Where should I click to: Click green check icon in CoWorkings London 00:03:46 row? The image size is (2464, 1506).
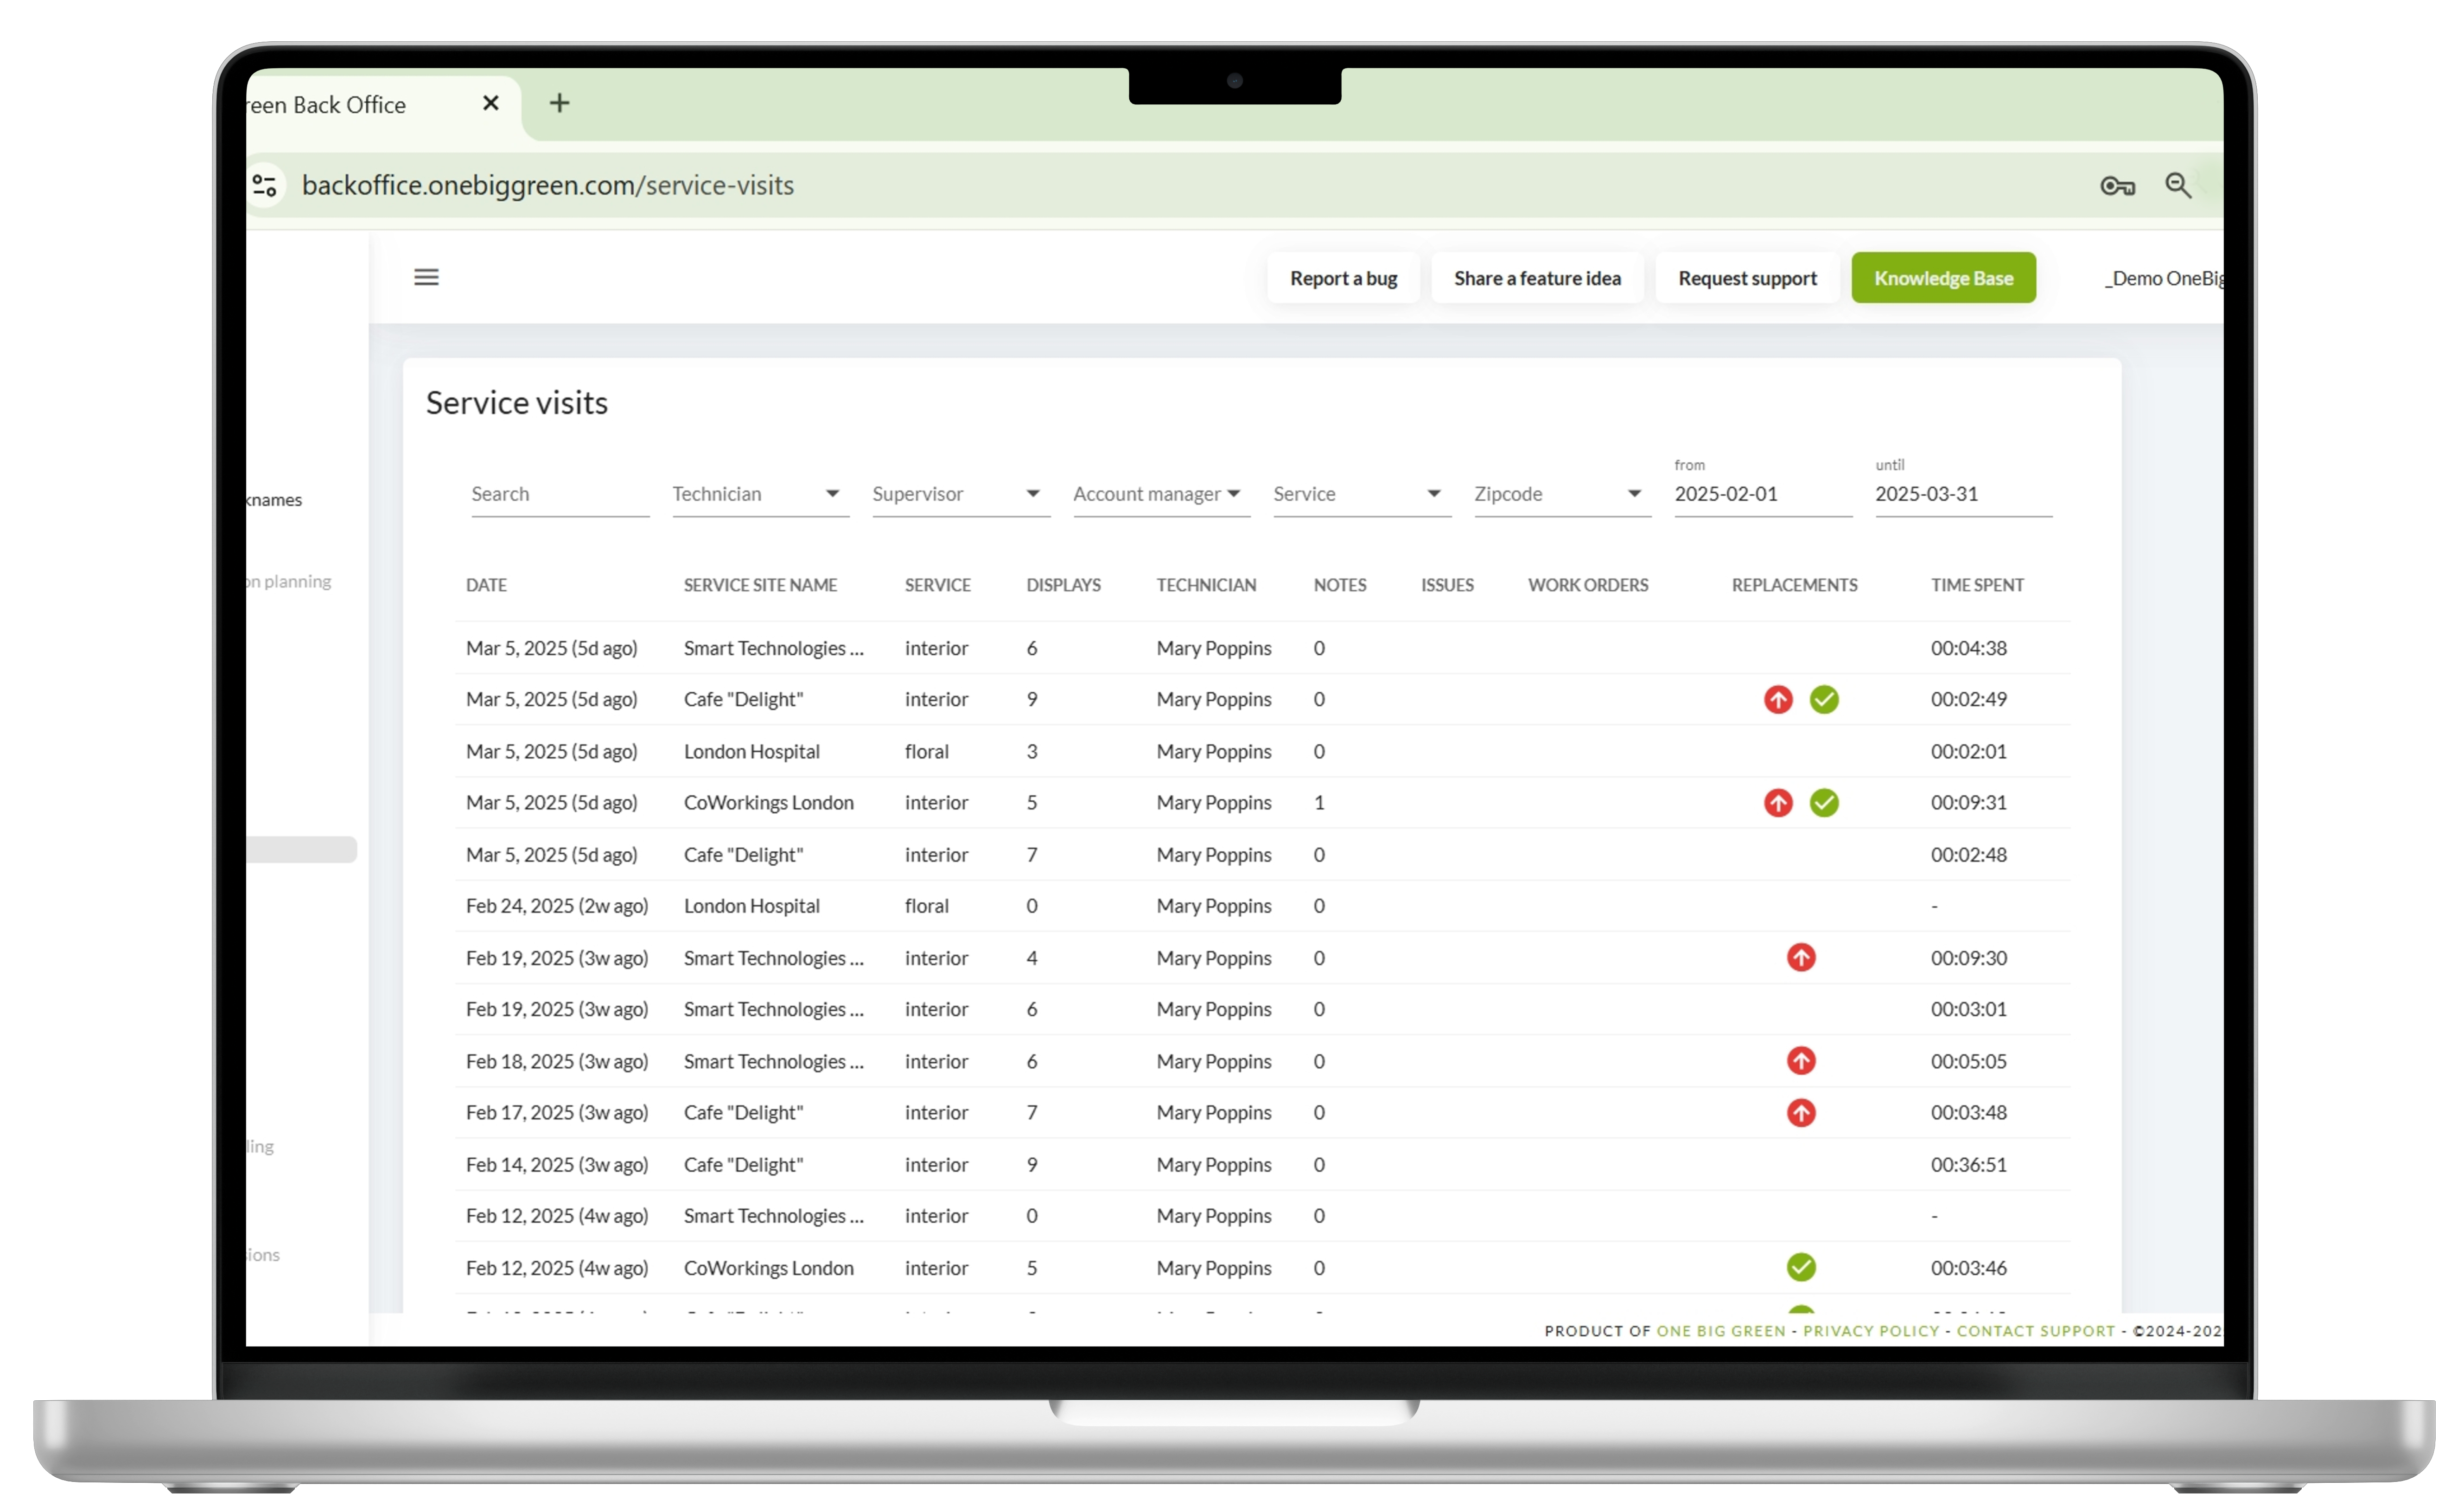coord(1801,1267)
